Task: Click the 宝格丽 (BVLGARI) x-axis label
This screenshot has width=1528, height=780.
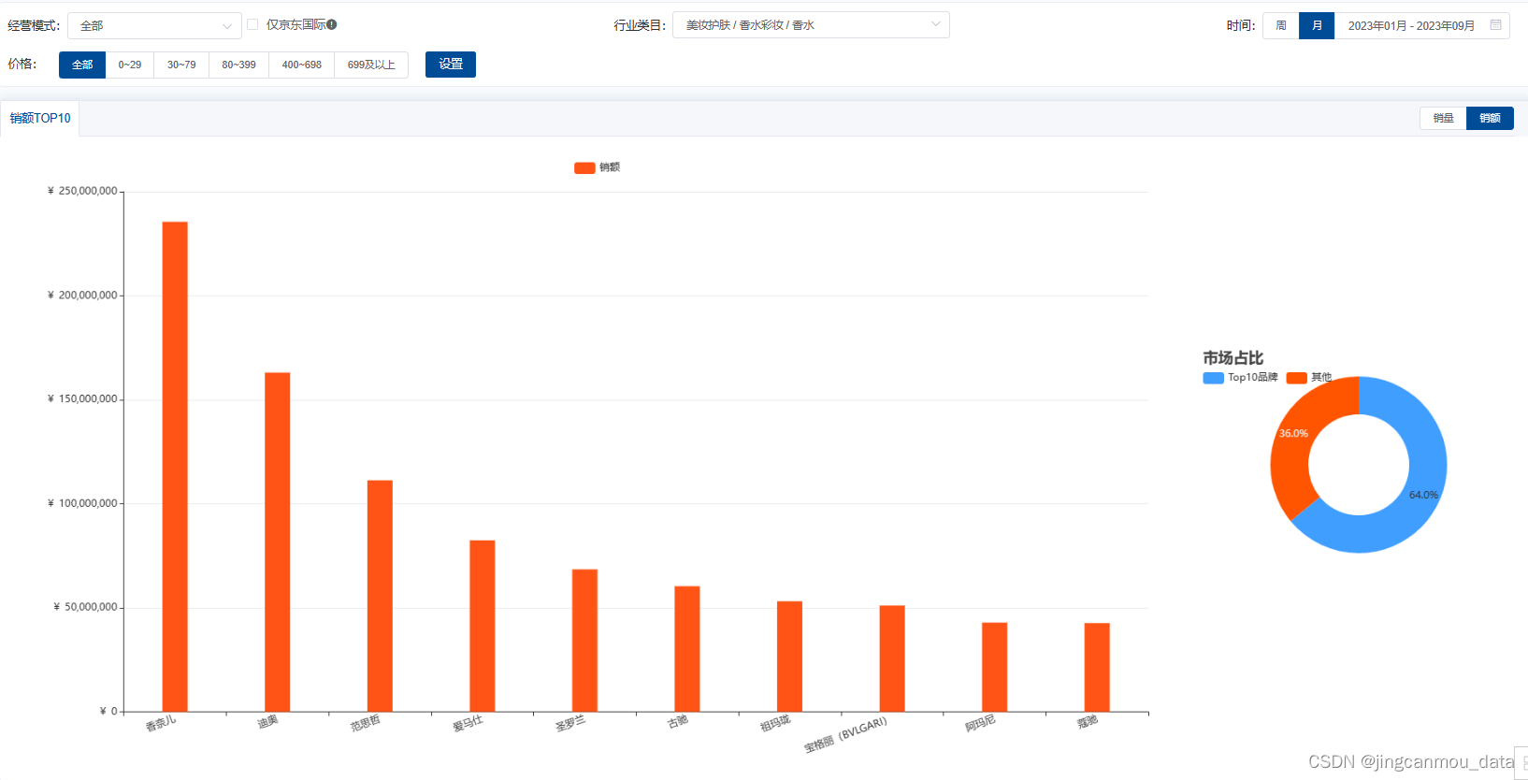Action: [x=845, y=735]
